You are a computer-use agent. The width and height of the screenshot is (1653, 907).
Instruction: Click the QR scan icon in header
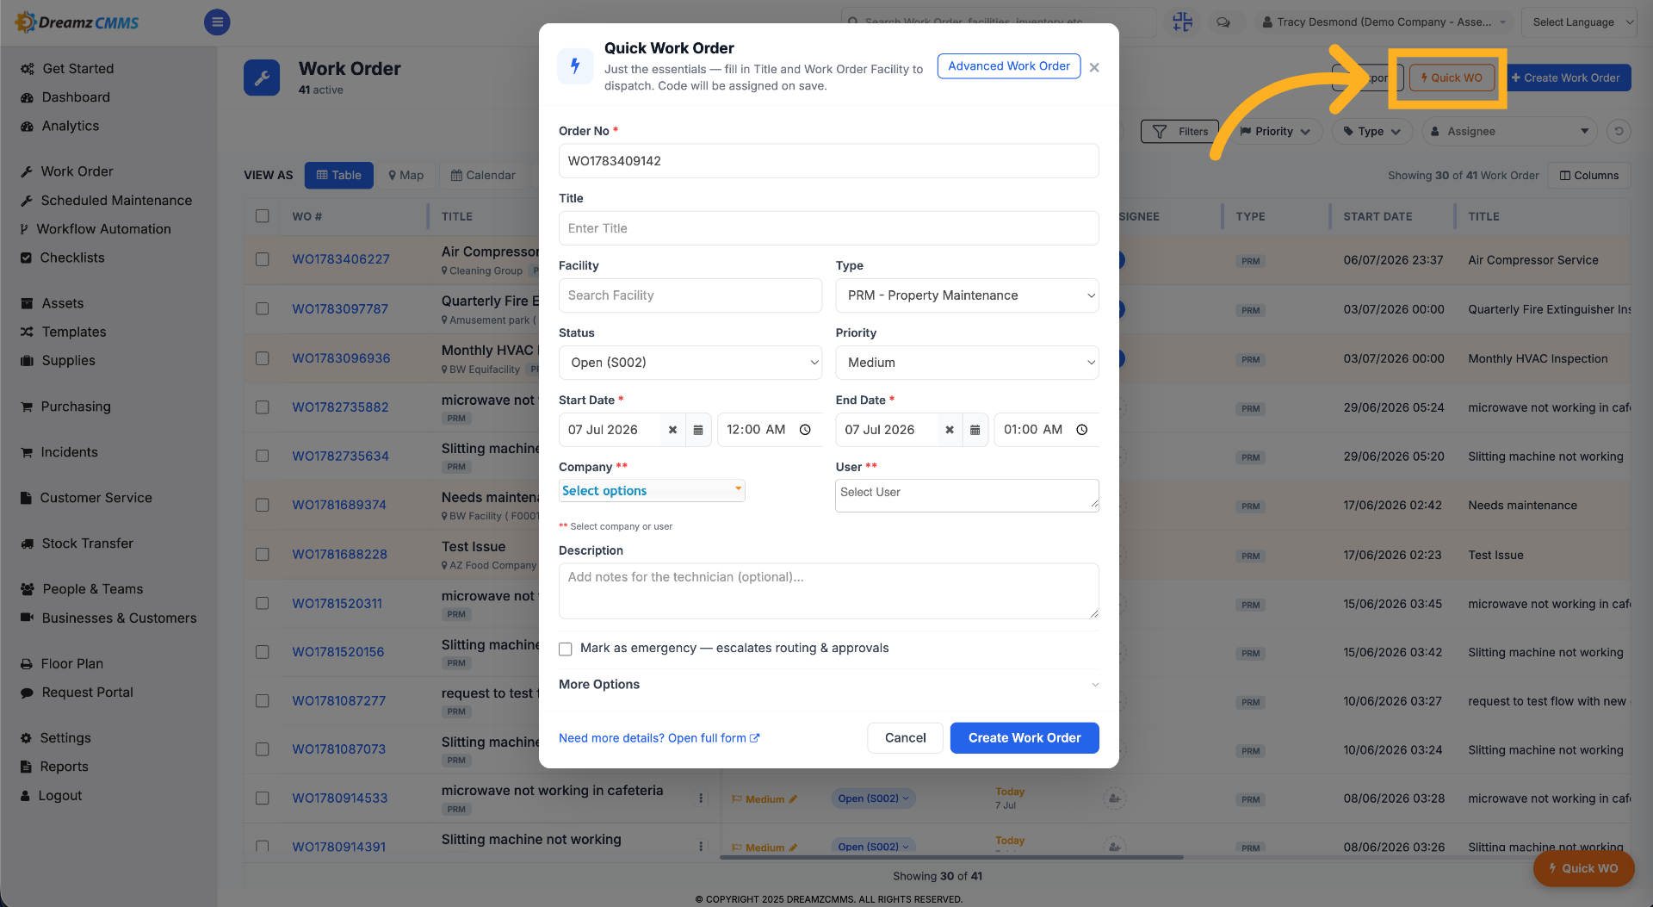click(1183, 22)
